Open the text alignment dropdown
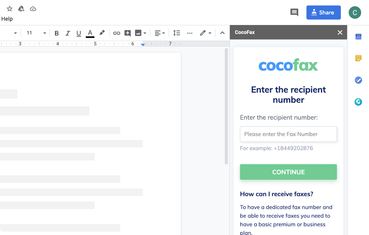The height and width of the screenshot is (235, 369). pos(160,33)
